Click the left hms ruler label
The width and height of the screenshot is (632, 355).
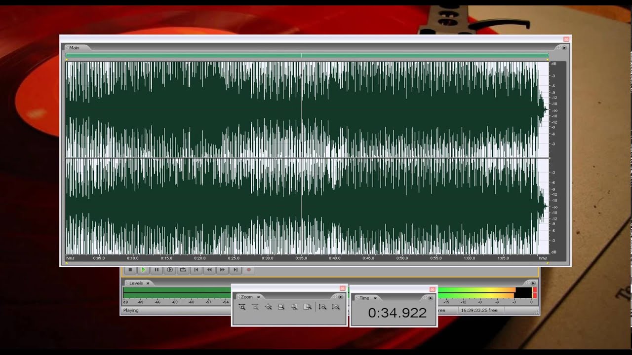[x=71, y=258]
